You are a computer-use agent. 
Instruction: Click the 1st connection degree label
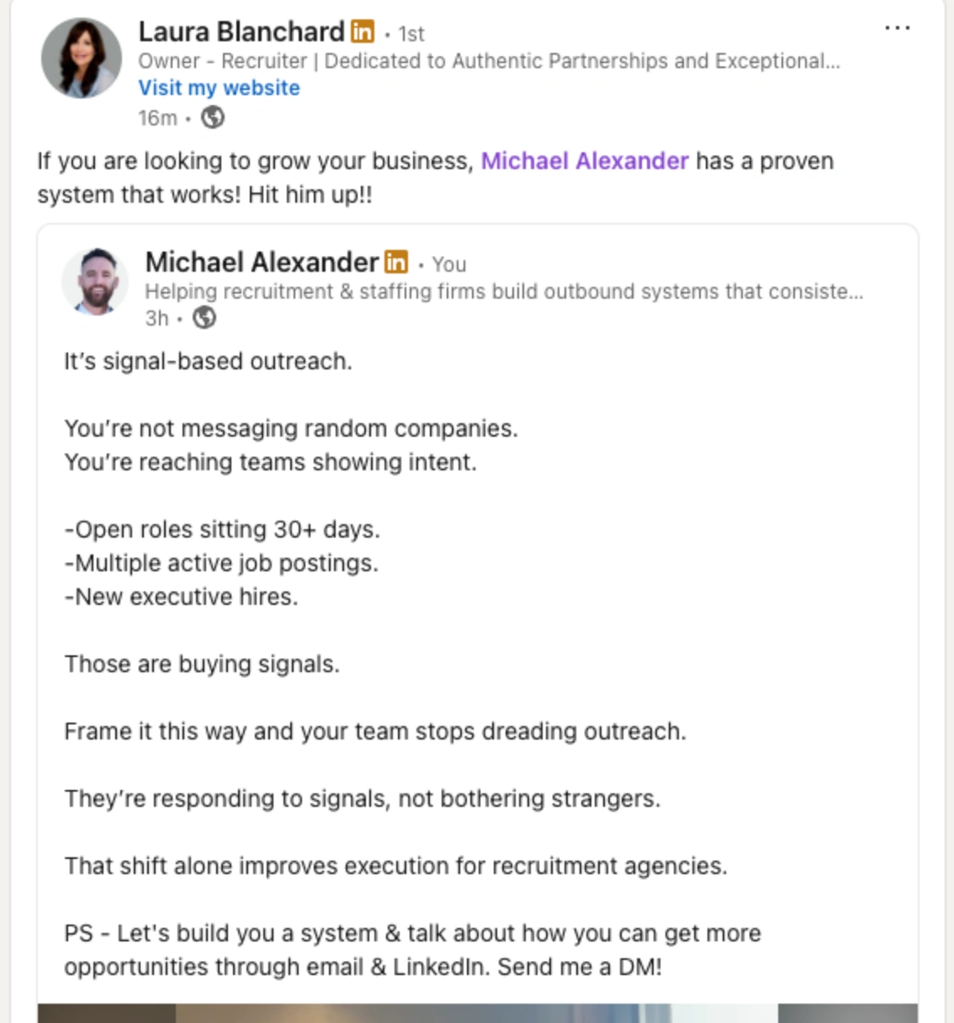411,34
